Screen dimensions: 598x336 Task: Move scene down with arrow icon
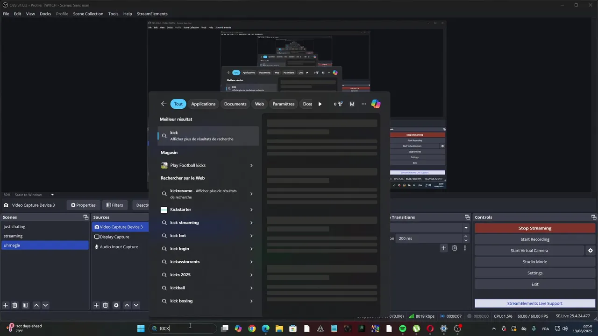tap(45, 305)
